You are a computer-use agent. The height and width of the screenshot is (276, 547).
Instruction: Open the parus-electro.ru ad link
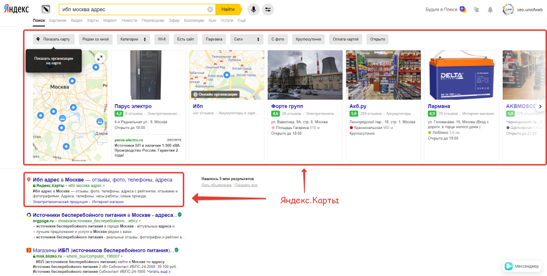point(129,140)
